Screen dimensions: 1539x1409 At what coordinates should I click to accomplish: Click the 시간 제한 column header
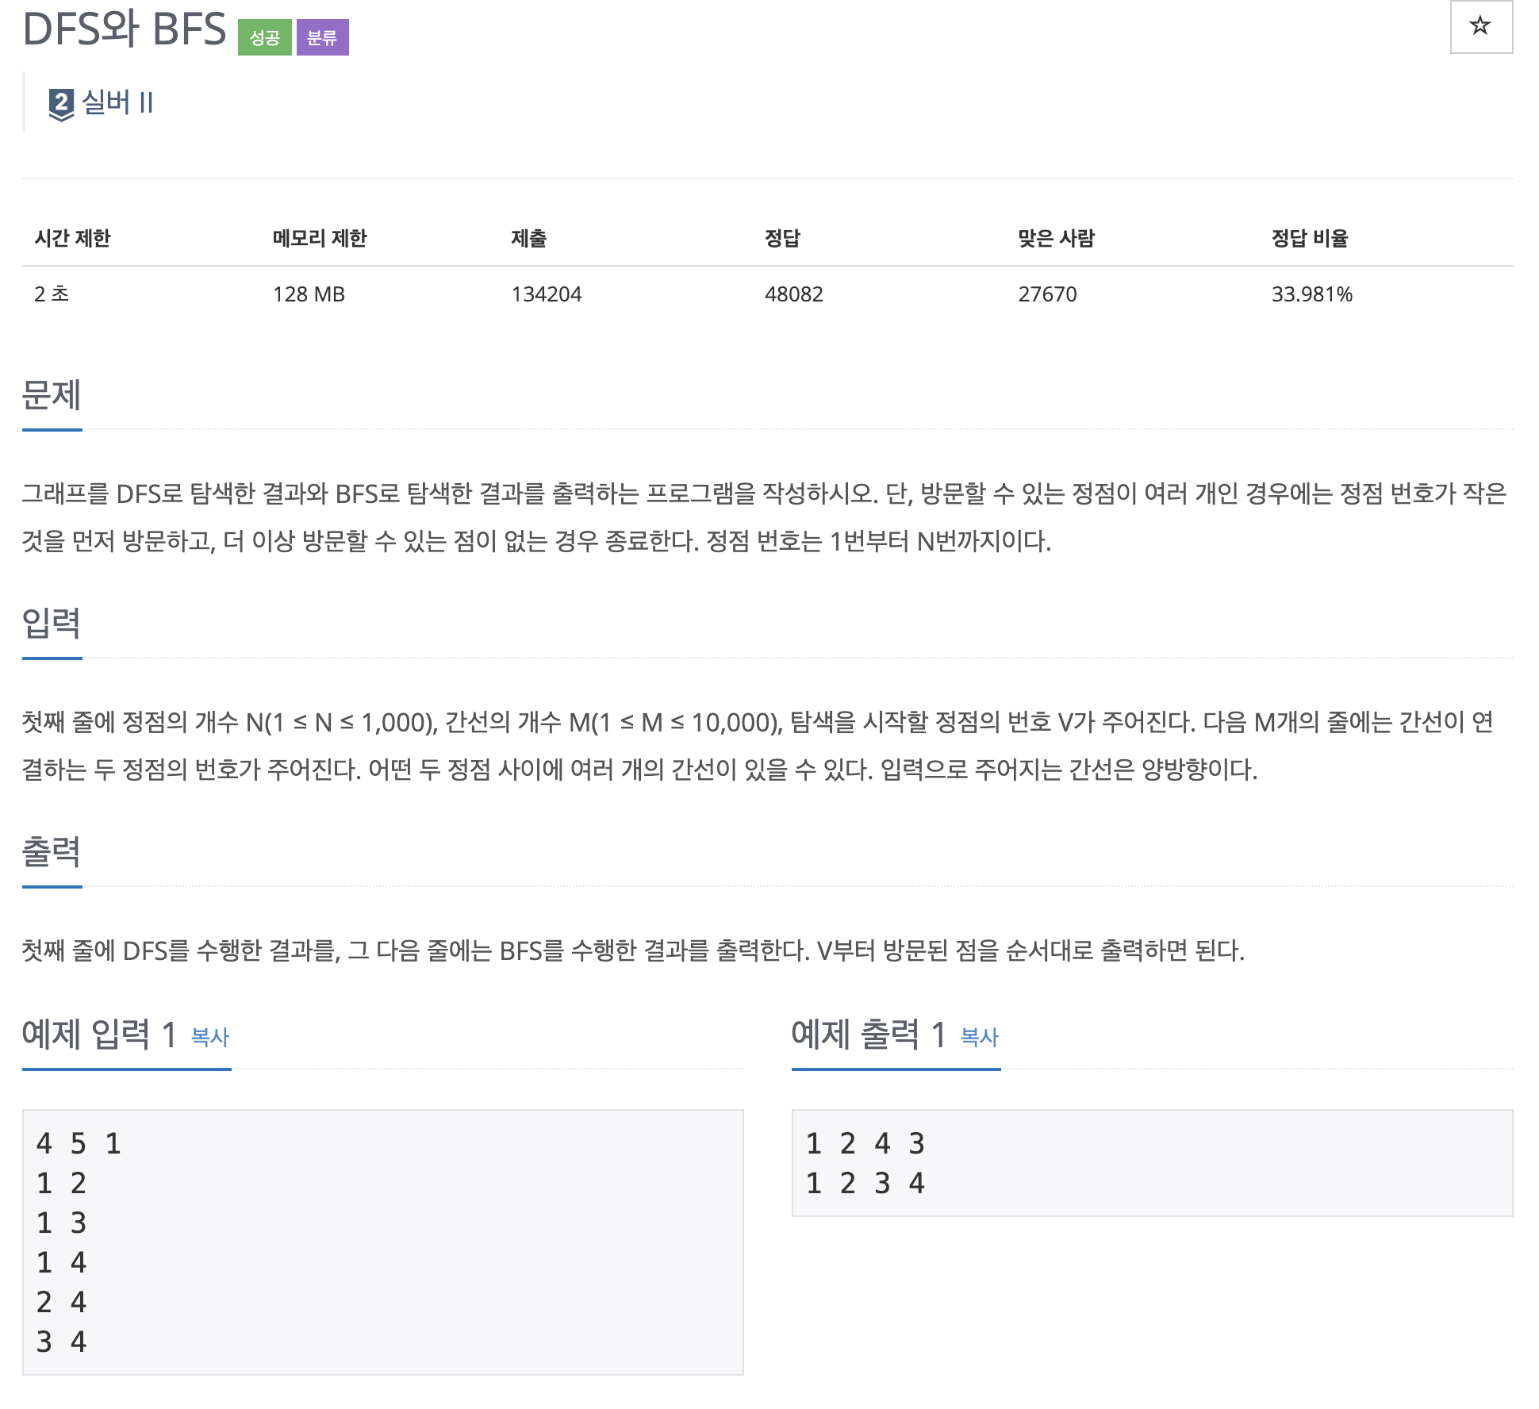click(x=71, y=236)
